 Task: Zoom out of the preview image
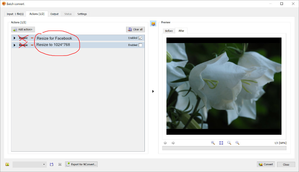[x=237, y=143]
